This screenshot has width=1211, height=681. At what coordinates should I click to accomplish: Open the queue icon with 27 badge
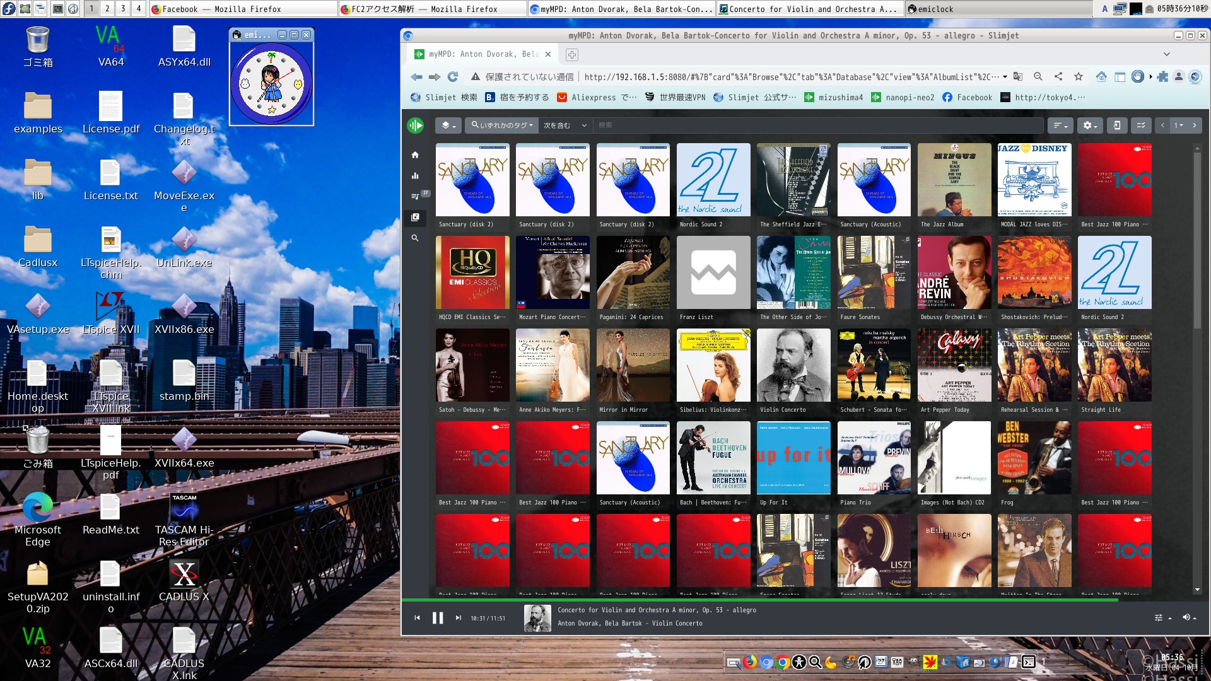(x=415, y=196)
